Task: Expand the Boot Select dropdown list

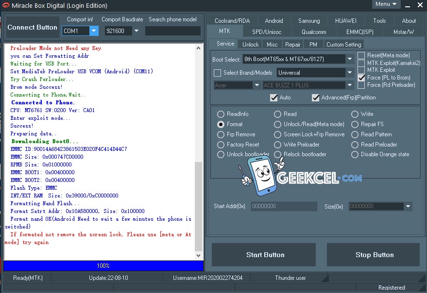Action: click(x=350, y=59)
